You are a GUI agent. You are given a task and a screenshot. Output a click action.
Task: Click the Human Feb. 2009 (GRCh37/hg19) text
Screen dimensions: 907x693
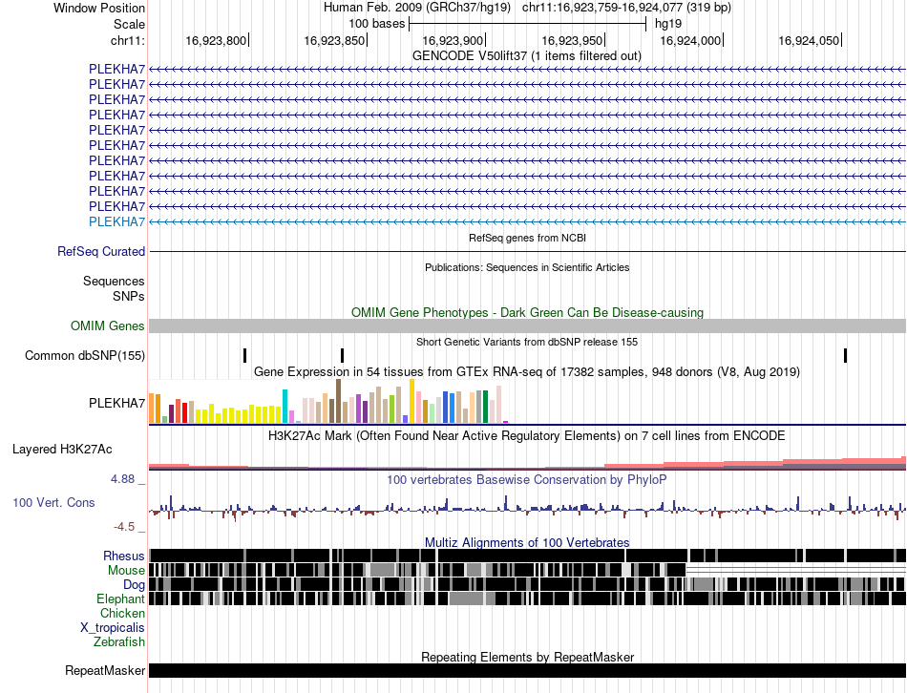tap(417, 8)
